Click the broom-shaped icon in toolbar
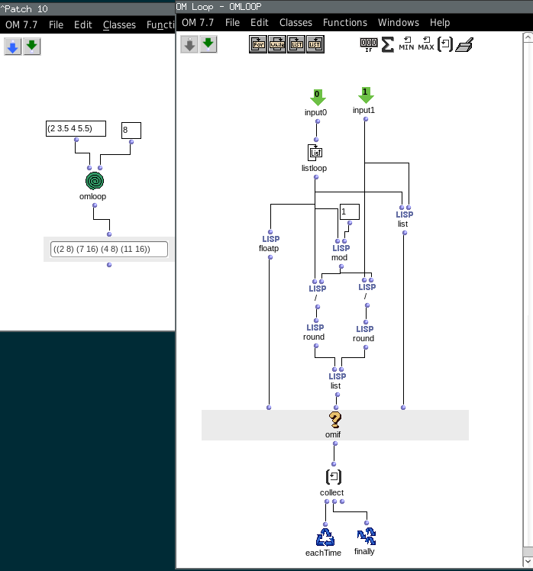 pyautogui.click(x=464, y=45)
